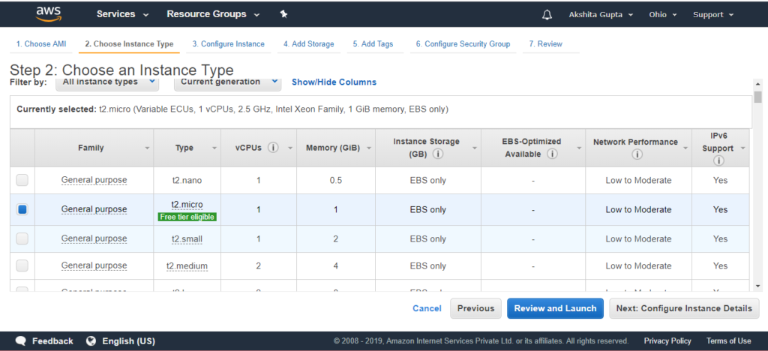Open the All instance types filter
The width and height of the screenshot is (768, 351).
click(x=107, y=82)
